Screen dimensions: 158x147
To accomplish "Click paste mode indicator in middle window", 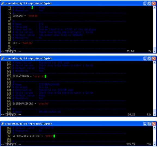I will (11, 115).
